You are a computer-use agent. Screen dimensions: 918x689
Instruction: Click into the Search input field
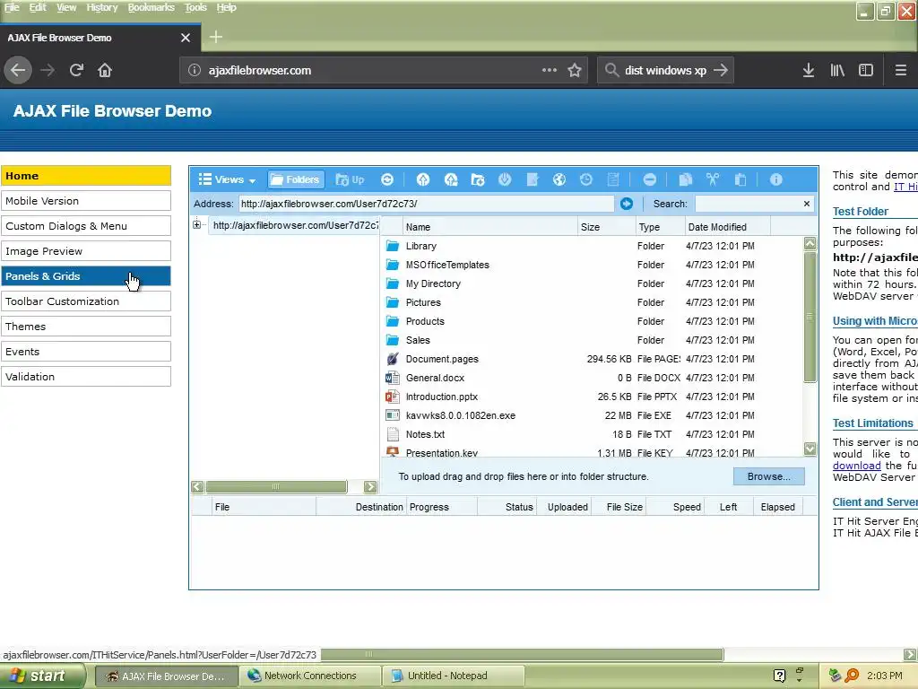pyautogui.click(x=748, y=204)
